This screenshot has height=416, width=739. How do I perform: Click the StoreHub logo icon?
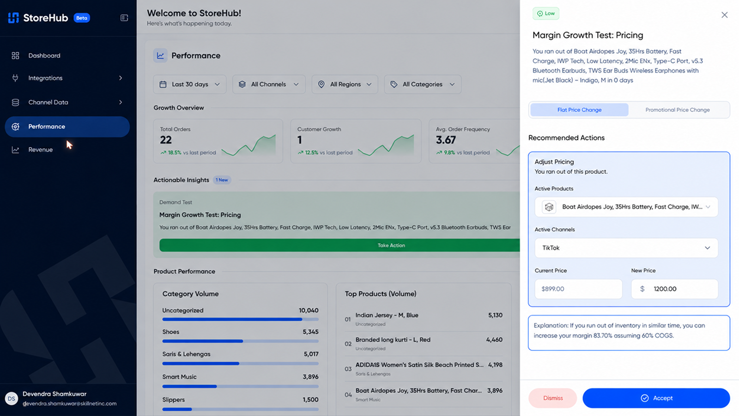pyautogui.click(x=14, y=18)
